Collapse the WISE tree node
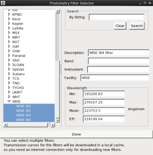 tap(9, 101)
